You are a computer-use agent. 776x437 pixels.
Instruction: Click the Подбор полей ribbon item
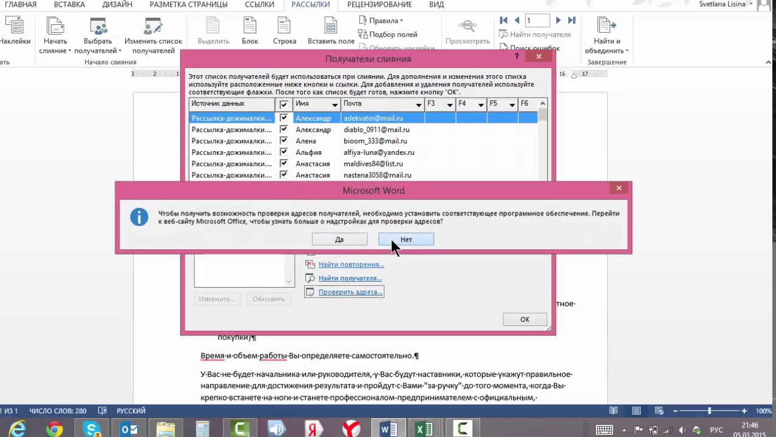pos(387,35)
